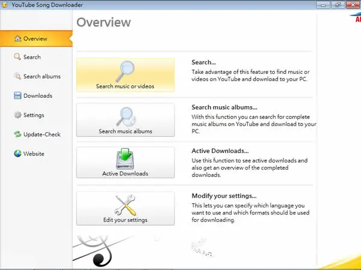This screenshot has height=270, width=361.
Task: Click the Edit your settings button
Action: point(126,208)
